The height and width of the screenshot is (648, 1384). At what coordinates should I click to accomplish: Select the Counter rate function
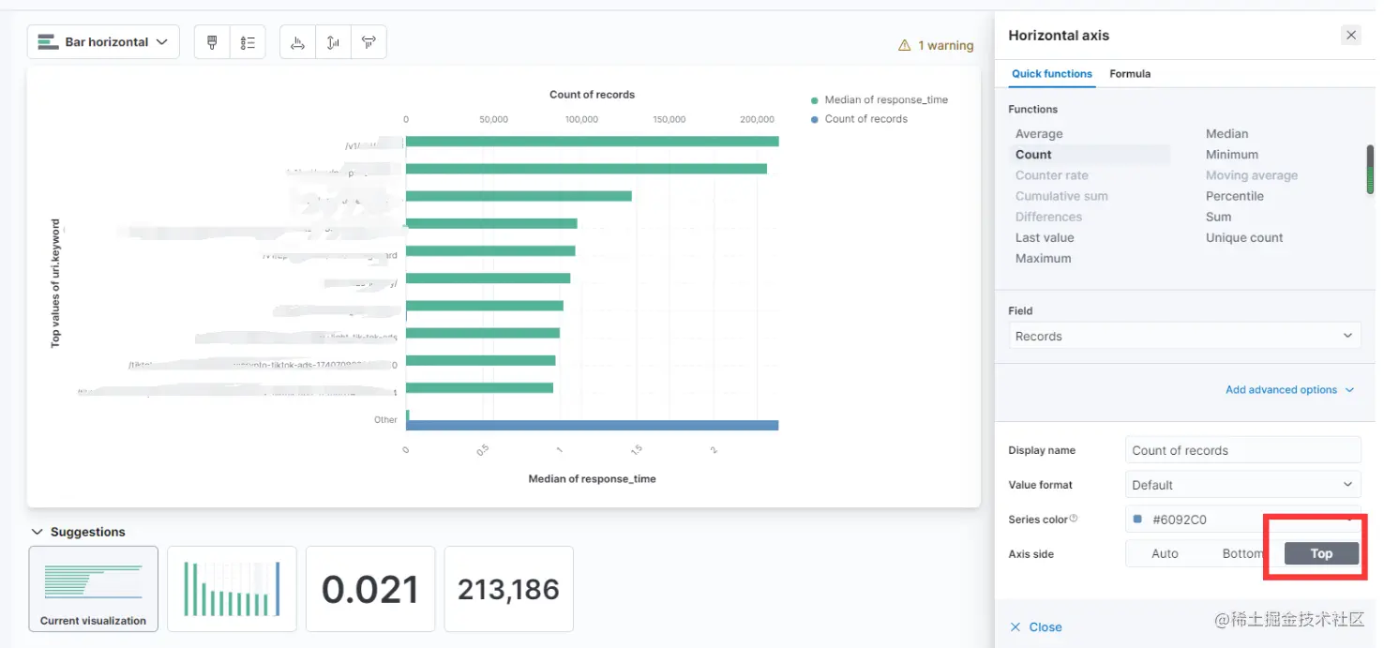point(1052,175)
